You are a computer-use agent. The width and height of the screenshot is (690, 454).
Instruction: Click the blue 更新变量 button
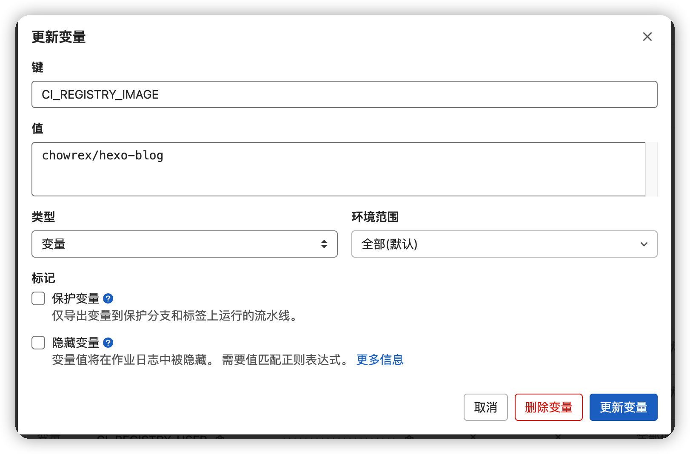[623, 407]
